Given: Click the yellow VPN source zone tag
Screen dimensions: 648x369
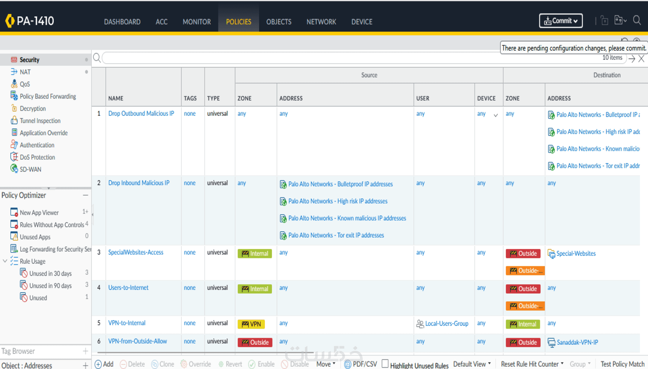Looking at the screenshot, I should coord(251,324).
